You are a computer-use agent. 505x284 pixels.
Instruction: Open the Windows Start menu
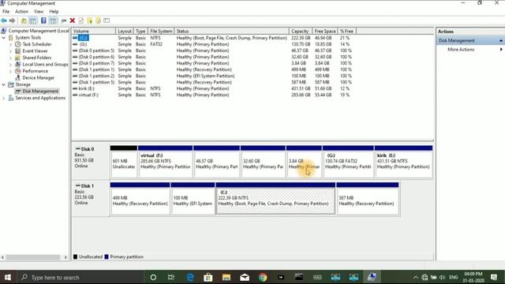click(x=8, y=277)
